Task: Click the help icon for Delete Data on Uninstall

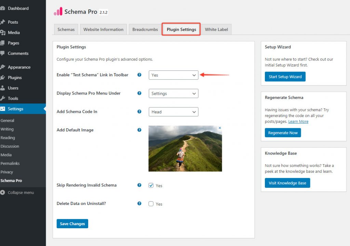Action: pyautogui.click(x=139, y=204)
